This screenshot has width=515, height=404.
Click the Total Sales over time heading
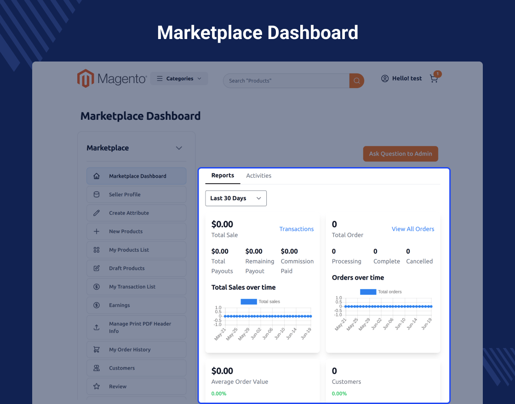click(243, 287)
